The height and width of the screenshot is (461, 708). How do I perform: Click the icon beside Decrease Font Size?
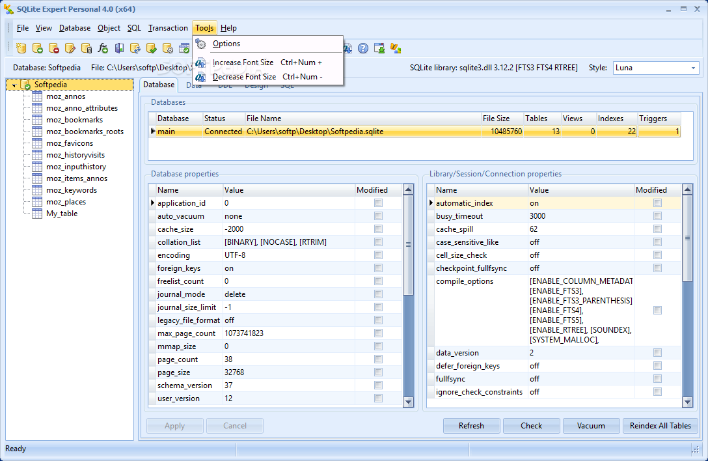(200, 77)
